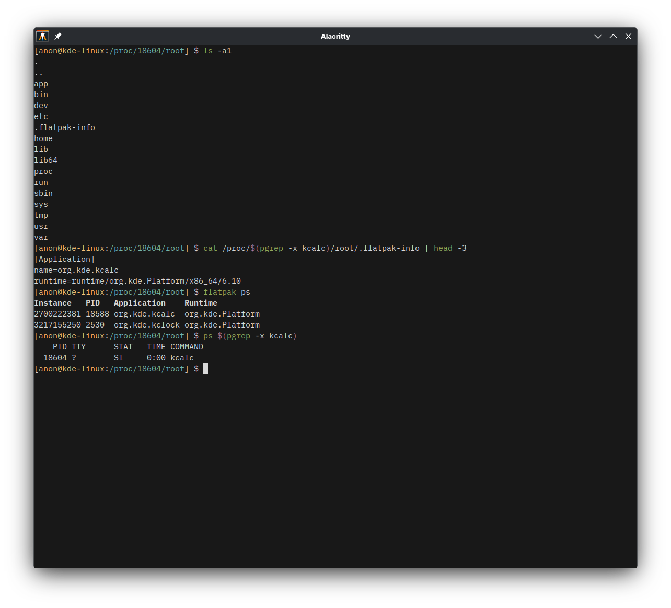Click kcalc under the COMMAND column
This screenshot has height=608, width=671.
[x=182, y=358]
